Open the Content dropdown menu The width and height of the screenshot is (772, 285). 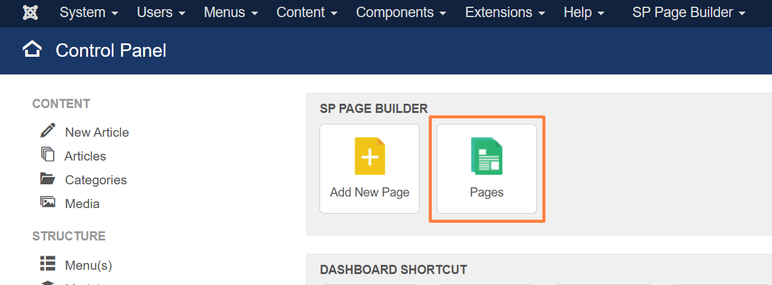point(307,12)
